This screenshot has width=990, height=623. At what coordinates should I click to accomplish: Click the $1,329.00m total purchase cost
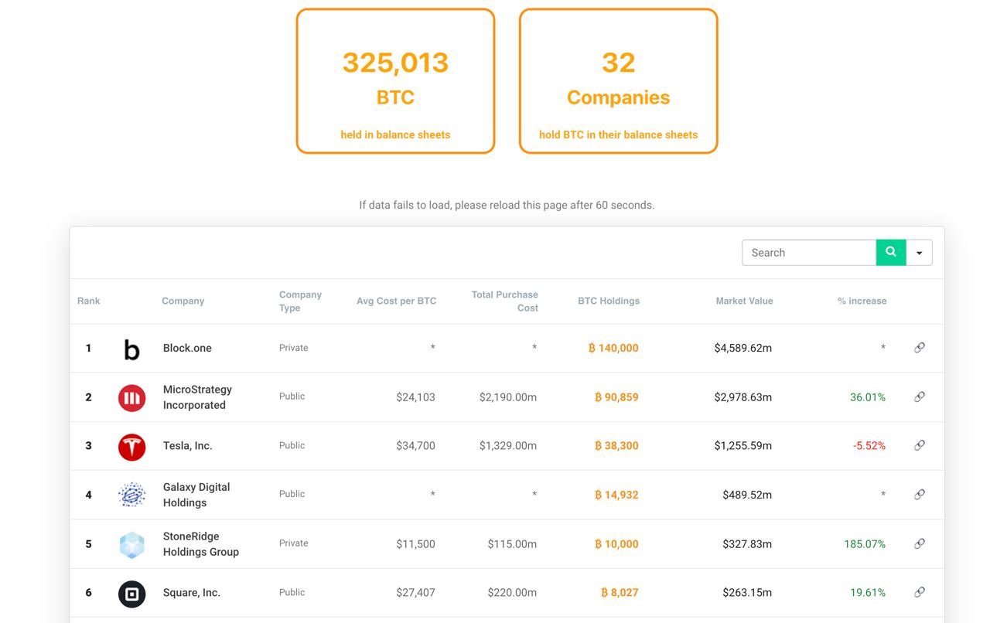508,446
